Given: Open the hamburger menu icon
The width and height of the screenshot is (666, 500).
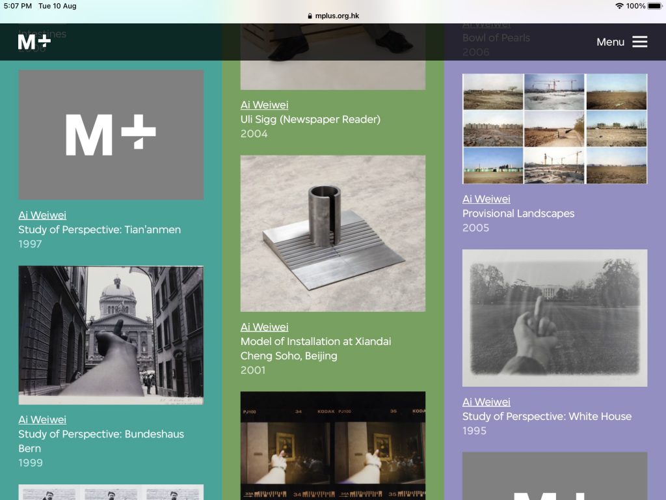Looking at the screenshot, I should tap(640, 42).
